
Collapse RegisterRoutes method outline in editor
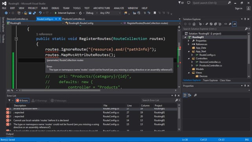tap(16, 39)
